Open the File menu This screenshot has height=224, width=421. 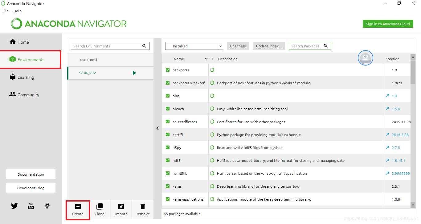click(6, 11)
